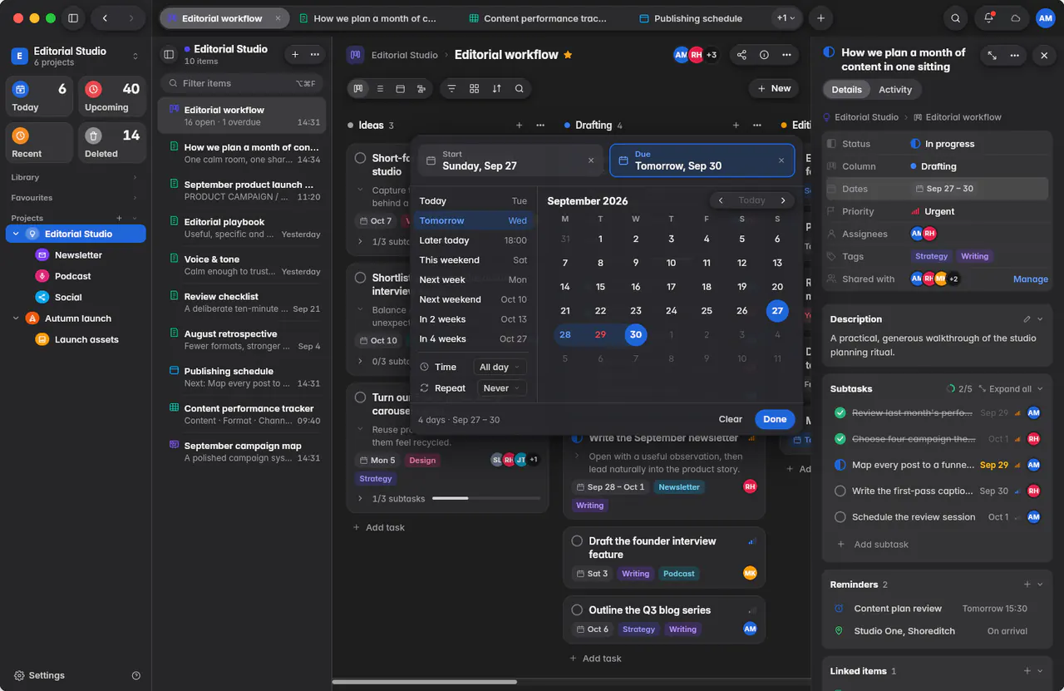Open Manage link for Shared with
Viewport: 1064px width, 691px height.
[x=1031, y=279]
